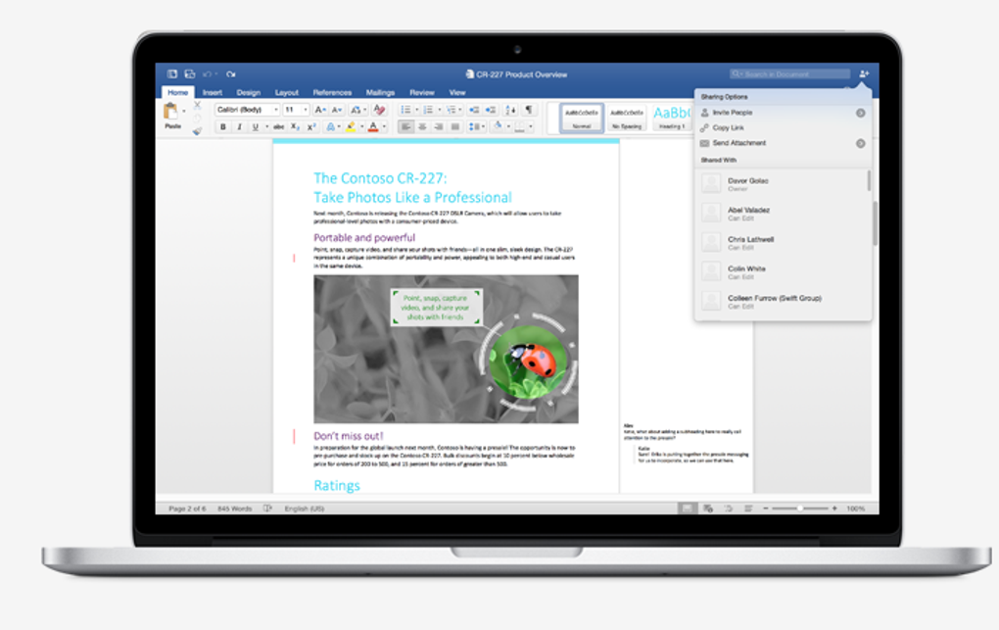Switch to the Insert ribbon tab
The width and height of the screenshot is (999, 630).
[213, 92]
